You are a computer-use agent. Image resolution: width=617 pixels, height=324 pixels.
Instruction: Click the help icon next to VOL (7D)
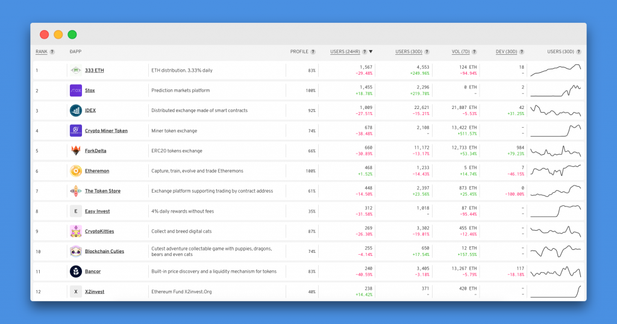click(x=474, y=52)
